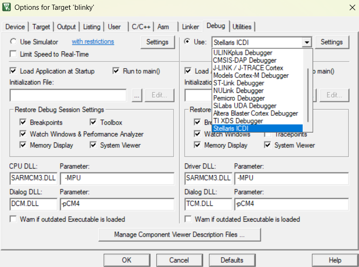This screenshot has height=267, width=359.
Task: Toggle Limit Speed to Real-Time checkbox
Action: point(13,54)
